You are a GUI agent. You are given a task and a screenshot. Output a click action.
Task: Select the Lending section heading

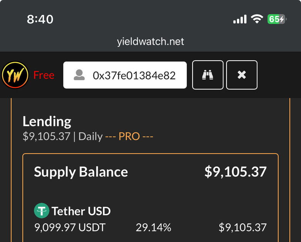[47, 122]
